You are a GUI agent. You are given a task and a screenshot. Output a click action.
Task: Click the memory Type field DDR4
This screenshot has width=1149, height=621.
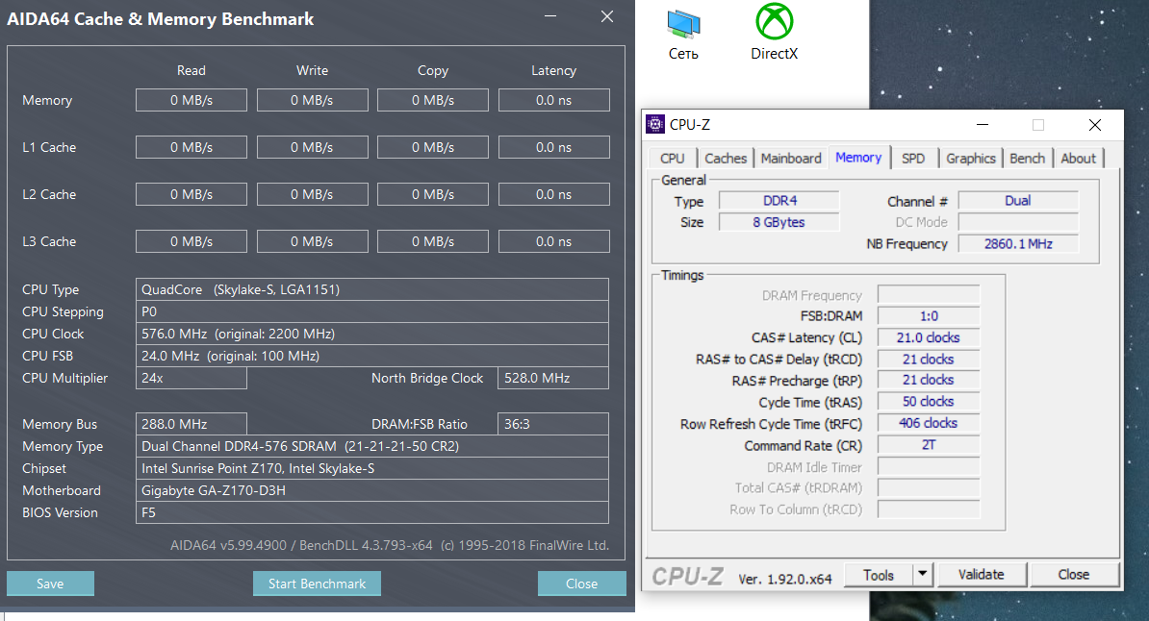coord(779,201)
